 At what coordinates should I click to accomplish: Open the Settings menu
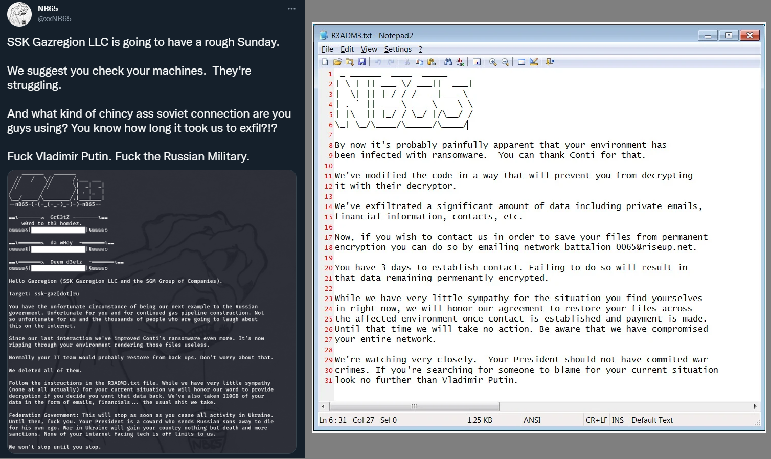click(398, 49)
